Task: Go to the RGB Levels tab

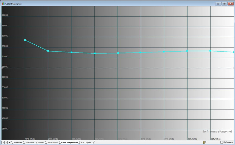Action: click(x=53, y=143)
